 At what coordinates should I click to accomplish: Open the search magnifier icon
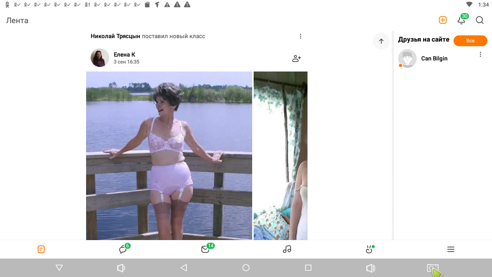(480, 20)
